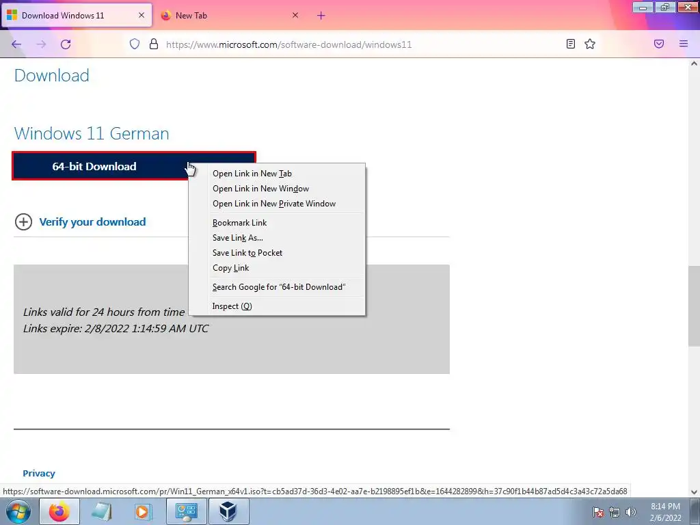Click the Firefox taskbar icon
700x525 pixels.
tap(59, 511)
